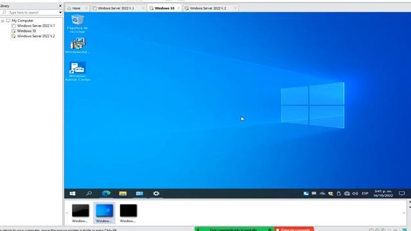
Task: Select Windows Server 2022 V.1 in Library
Action: [x=36, y=26]
